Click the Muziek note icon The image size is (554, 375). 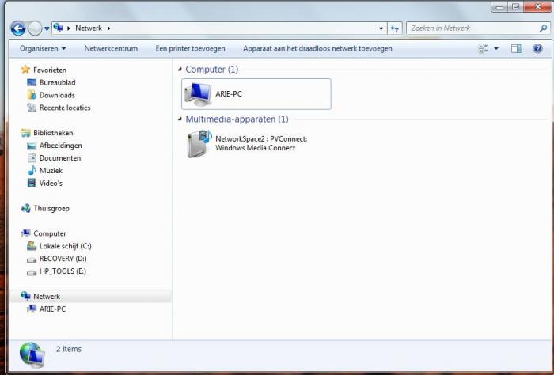pos(32,170)
